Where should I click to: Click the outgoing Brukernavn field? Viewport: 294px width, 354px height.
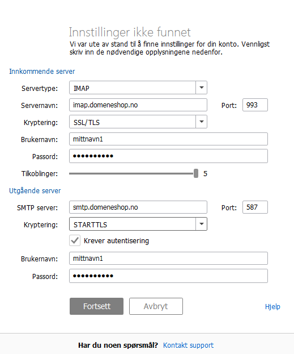(168, 259)
